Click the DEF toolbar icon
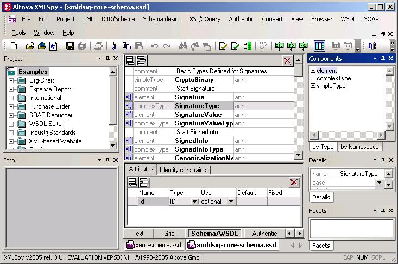 pyautogui.click(x=336, y=46)
